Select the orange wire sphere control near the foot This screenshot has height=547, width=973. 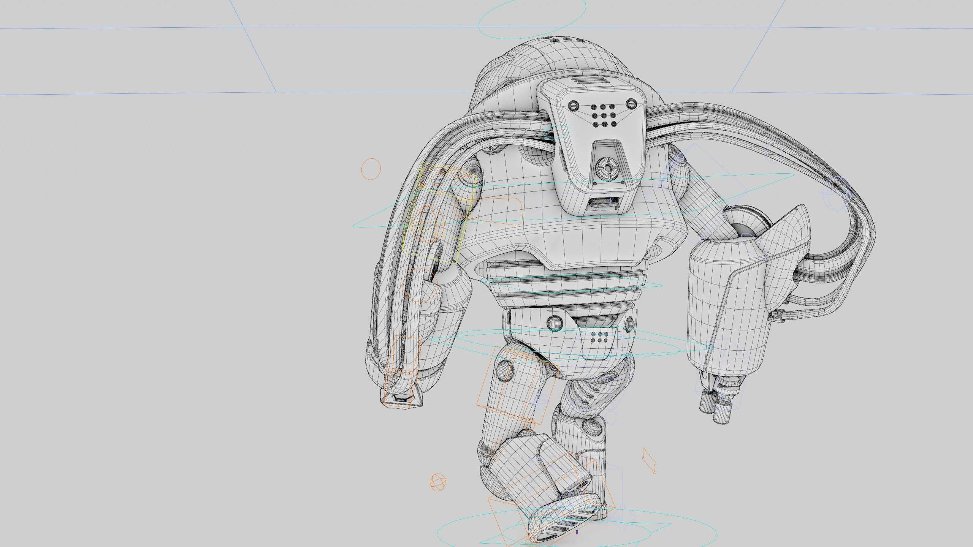coord(437,482)
